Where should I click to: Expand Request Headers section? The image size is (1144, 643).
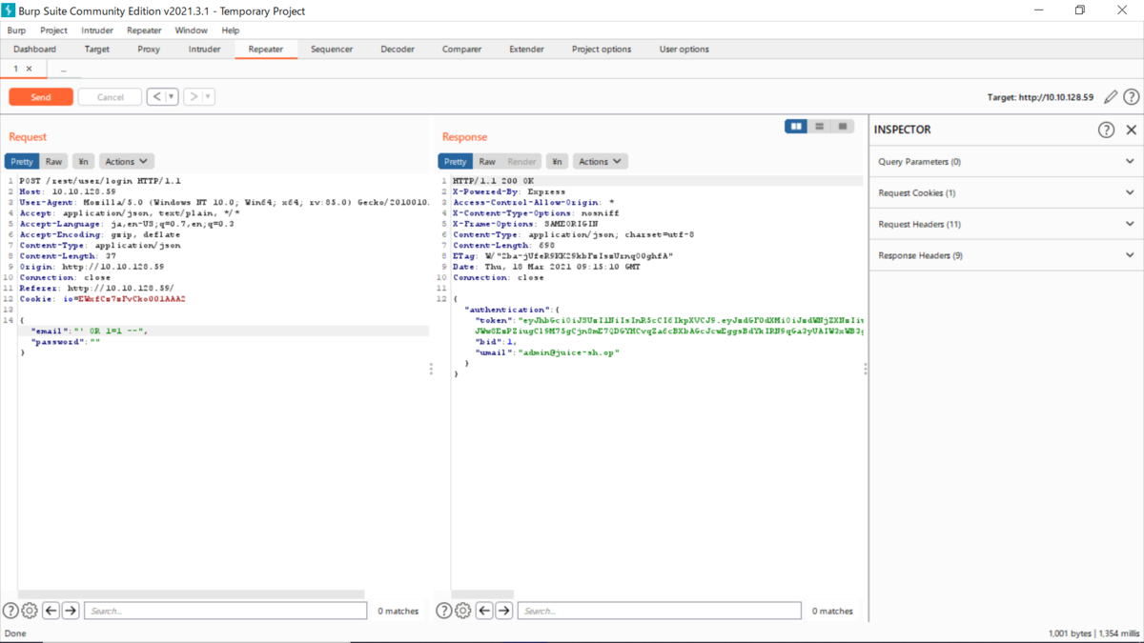tap(1006, 225)
